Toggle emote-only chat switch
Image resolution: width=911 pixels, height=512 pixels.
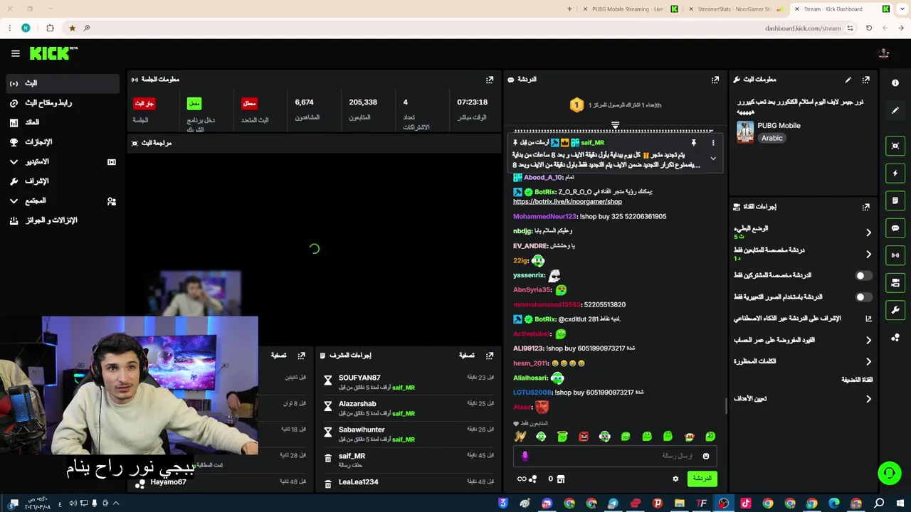pyautogui.click(x=863, y=297)
